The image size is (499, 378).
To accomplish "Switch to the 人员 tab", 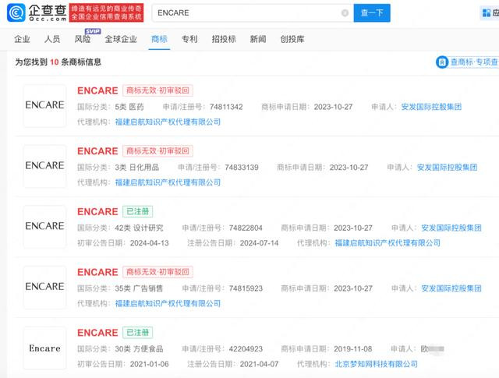I will [52, 39].
